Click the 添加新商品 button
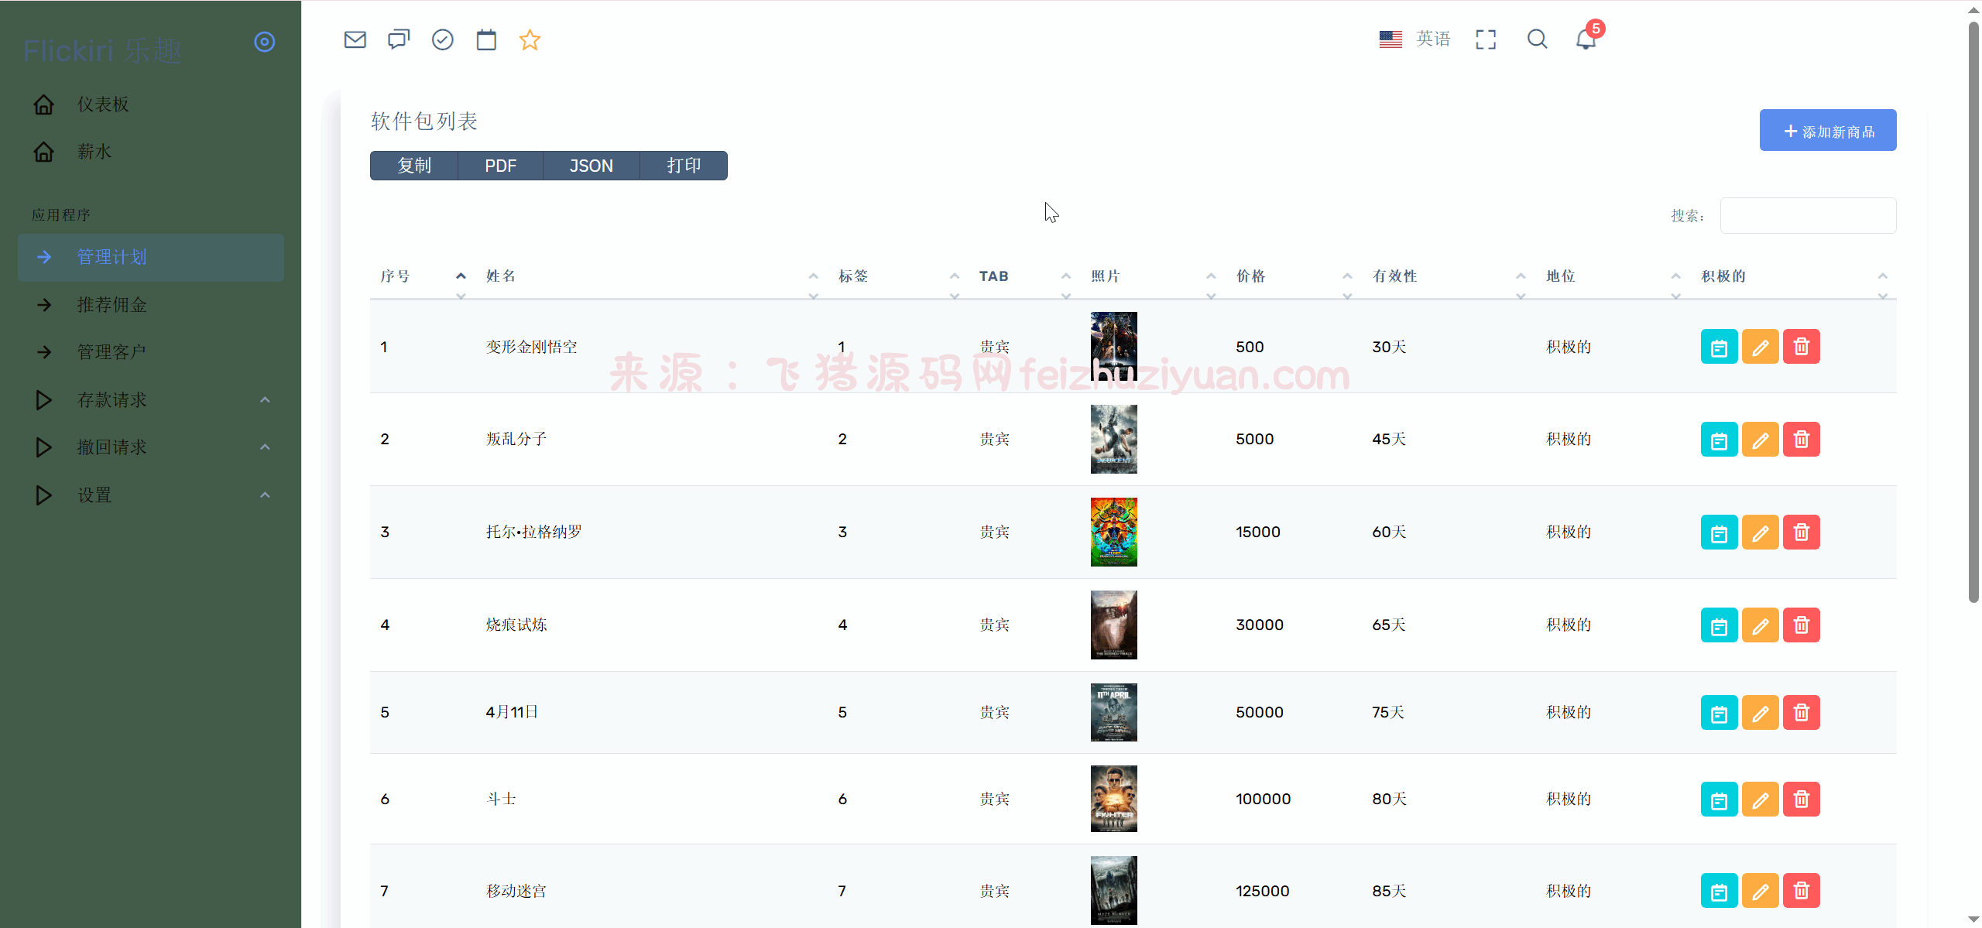The height and width of the screenshot is (928, 1982). tap(1827, 131)
